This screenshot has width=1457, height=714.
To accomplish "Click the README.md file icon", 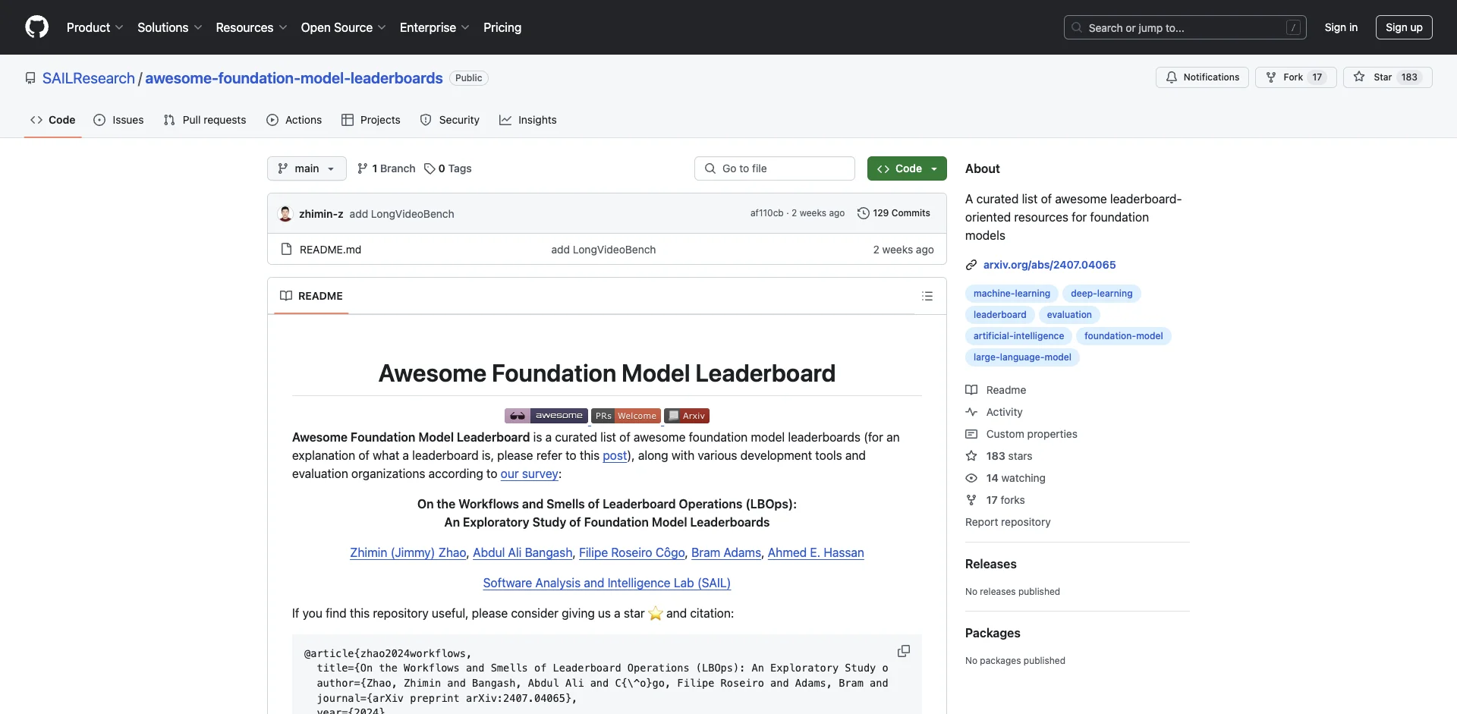I will [x=286, y=250].
